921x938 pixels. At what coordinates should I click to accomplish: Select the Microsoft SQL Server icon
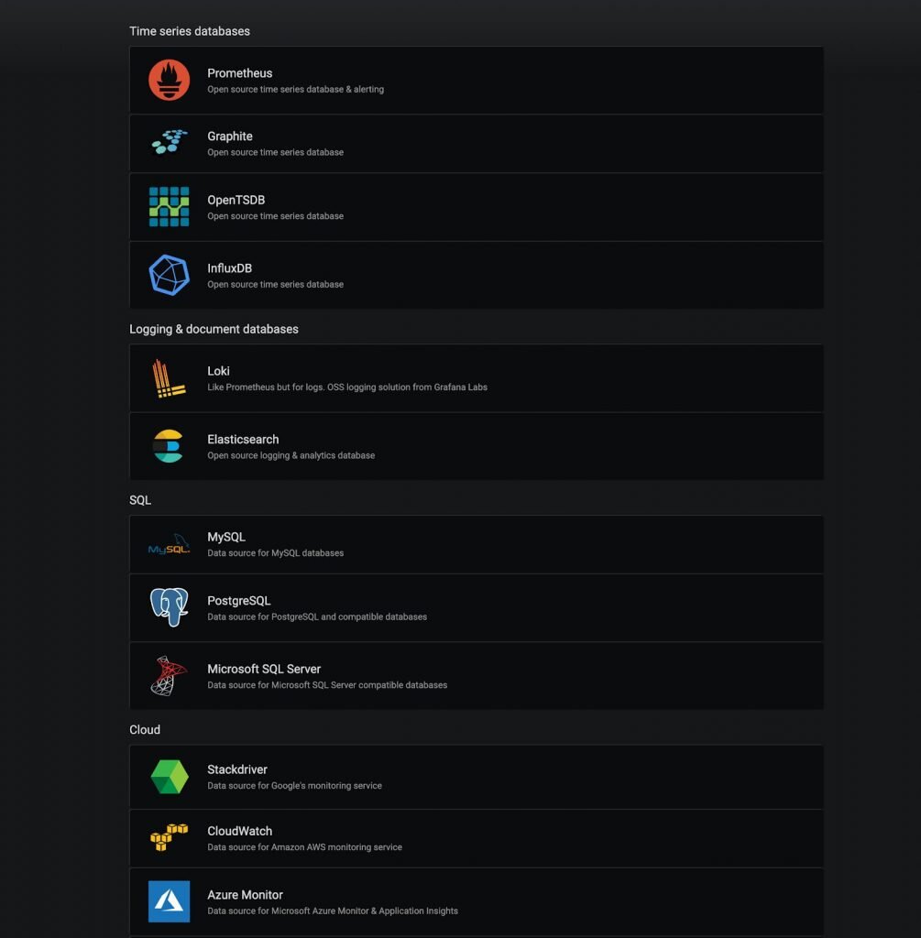[x=169, y=676]
